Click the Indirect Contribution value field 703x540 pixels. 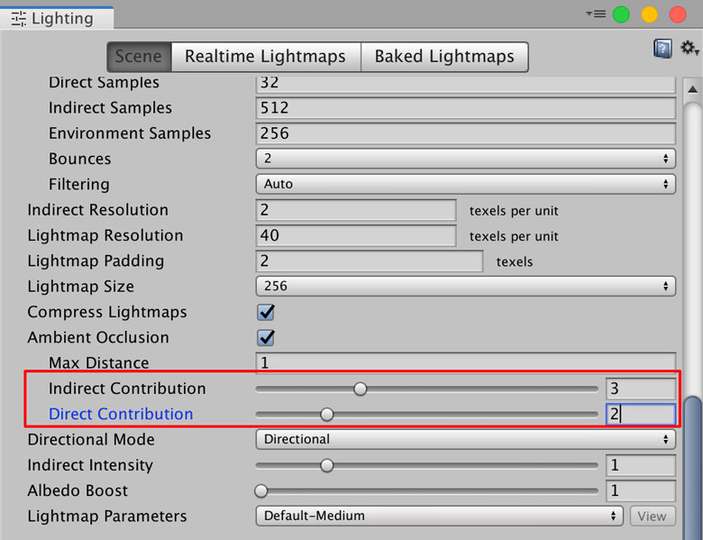point(640,389)
